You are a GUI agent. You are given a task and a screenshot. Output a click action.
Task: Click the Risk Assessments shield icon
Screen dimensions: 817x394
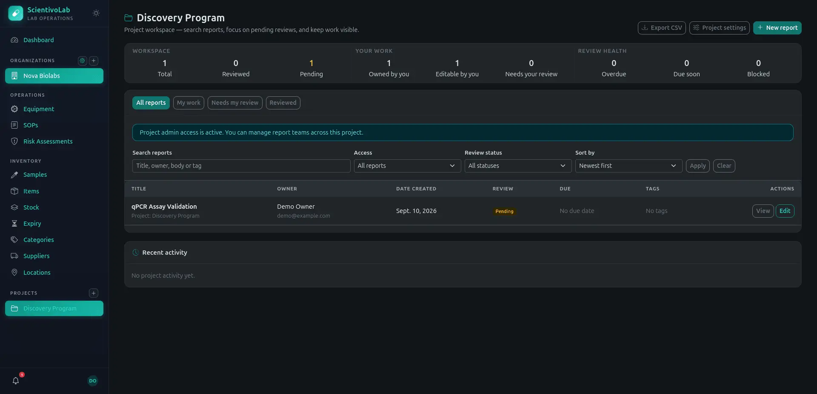coord(14,141)
